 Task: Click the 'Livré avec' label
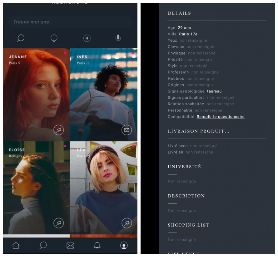point(178,146)
